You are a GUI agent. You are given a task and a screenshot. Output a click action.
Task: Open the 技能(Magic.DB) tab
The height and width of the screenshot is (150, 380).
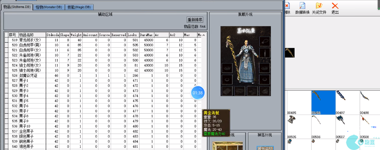click(x=79, y=7)
